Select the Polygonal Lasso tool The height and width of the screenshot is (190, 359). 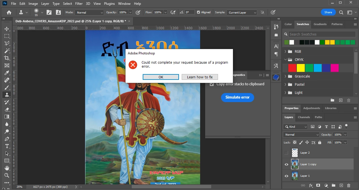[x=7, y=43]
